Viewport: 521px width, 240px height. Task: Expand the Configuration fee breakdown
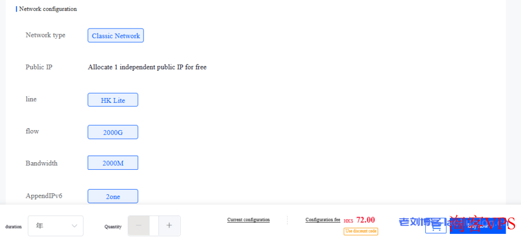tap(323, 220)
